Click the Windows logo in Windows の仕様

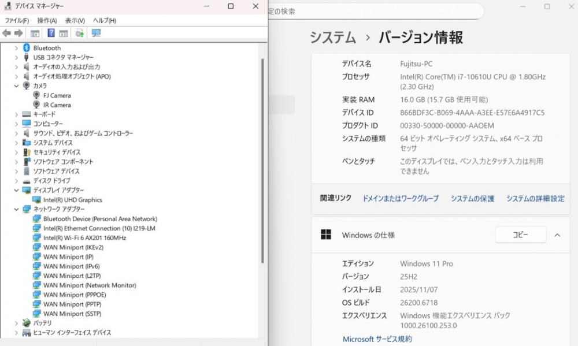326,235
